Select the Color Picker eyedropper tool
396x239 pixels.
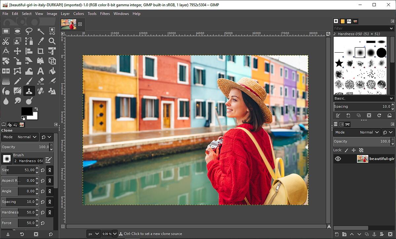41,41
